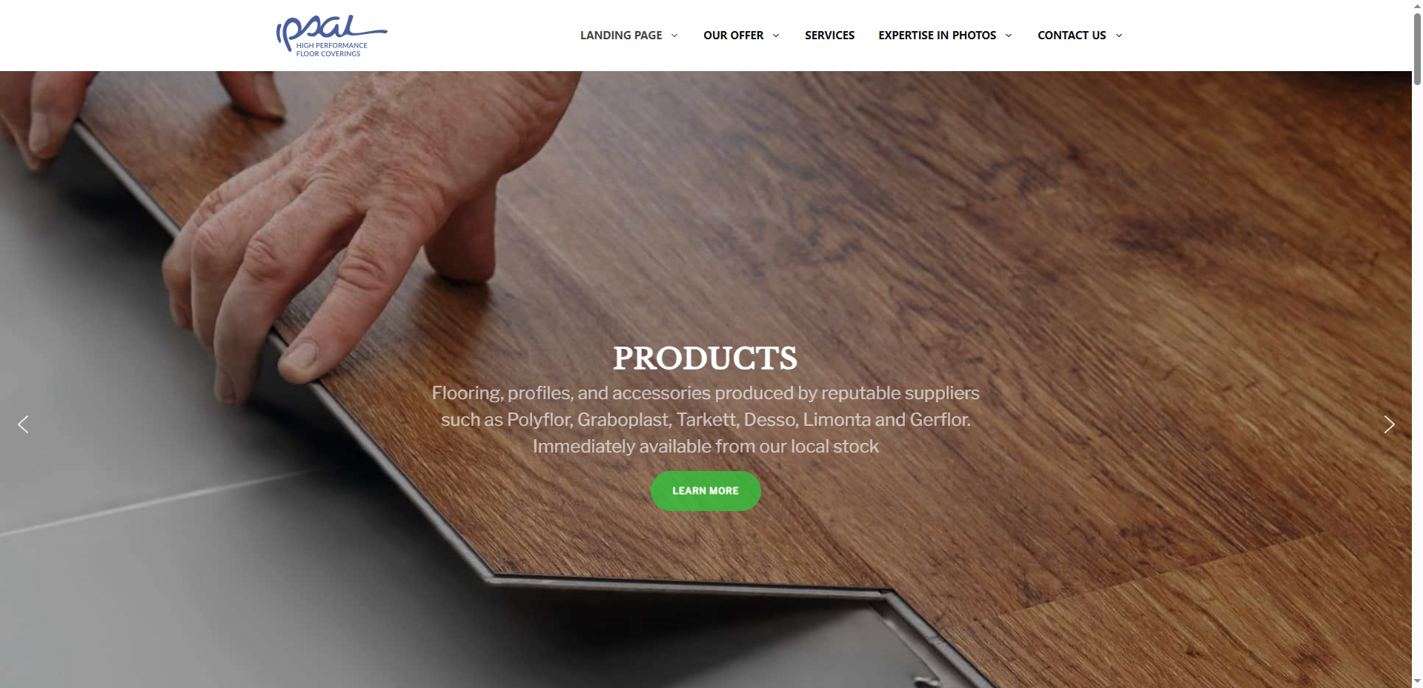The height and width of the screenshot is (688, 1423).
Task: Click the IPSAL logo in the header
Action: tap(331, 36)
